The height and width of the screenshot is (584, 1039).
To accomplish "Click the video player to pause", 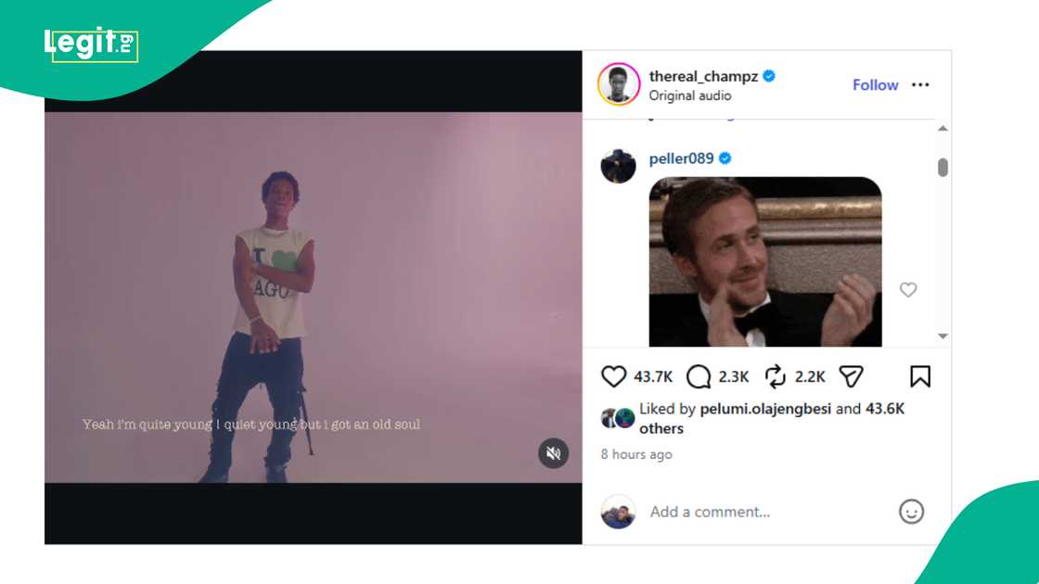I will [x=313, y=298].
